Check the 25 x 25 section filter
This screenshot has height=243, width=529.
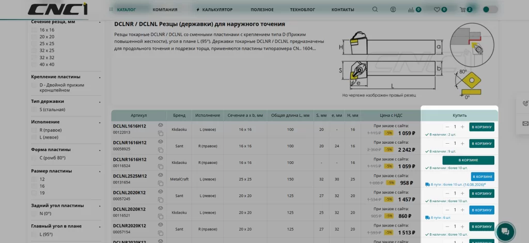pos(34,43)
